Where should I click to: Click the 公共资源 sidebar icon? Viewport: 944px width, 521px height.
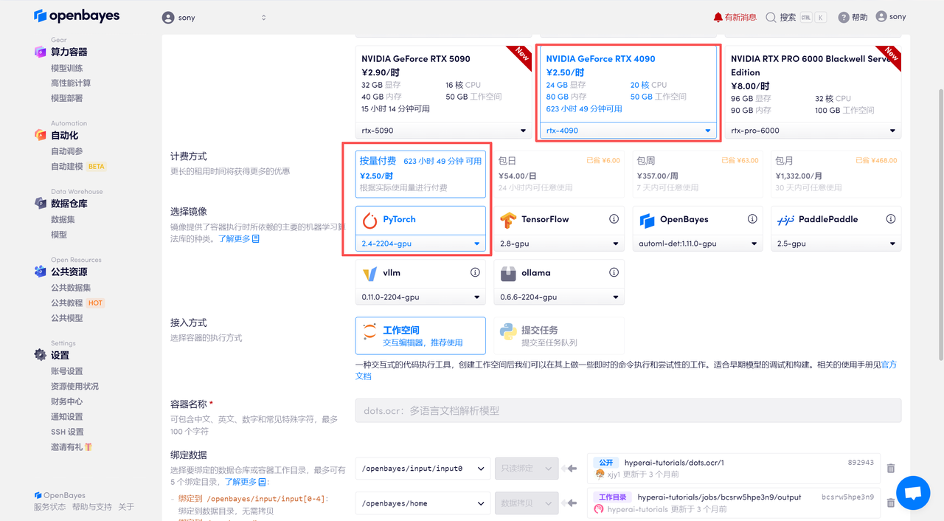pyautogui.click(x=40, y=272)
